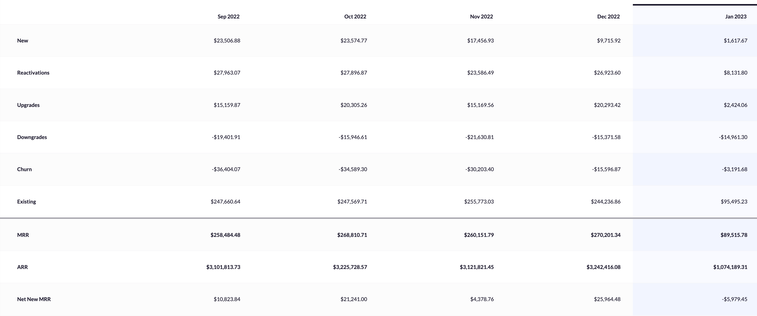Select the Oct 2022 column header

355,16
